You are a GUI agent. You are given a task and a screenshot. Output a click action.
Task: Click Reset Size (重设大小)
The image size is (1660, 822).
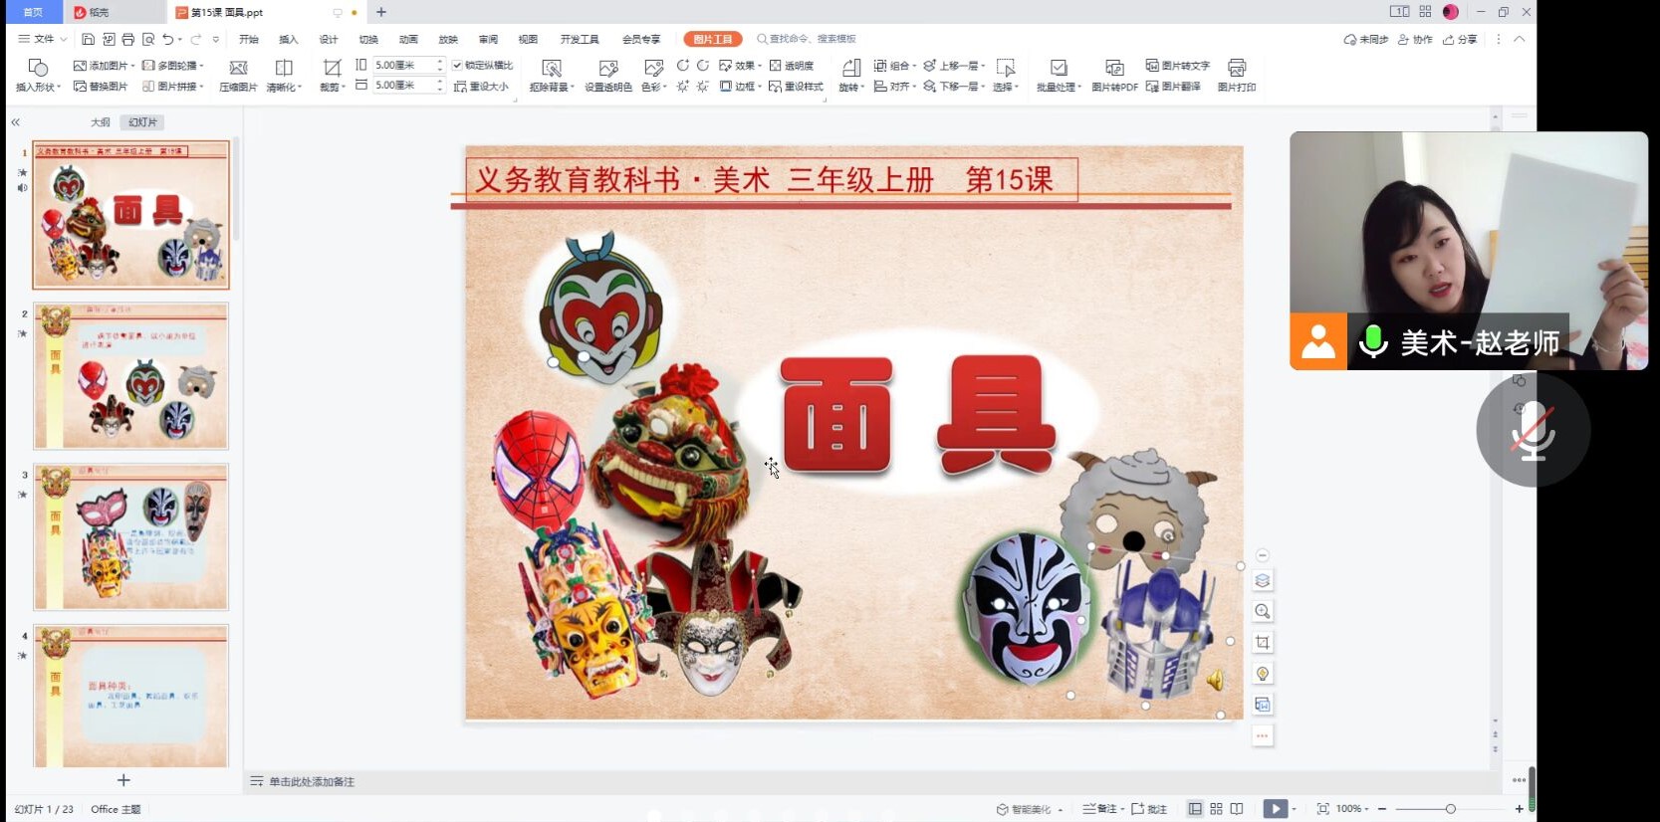click(x=481, y=87)
